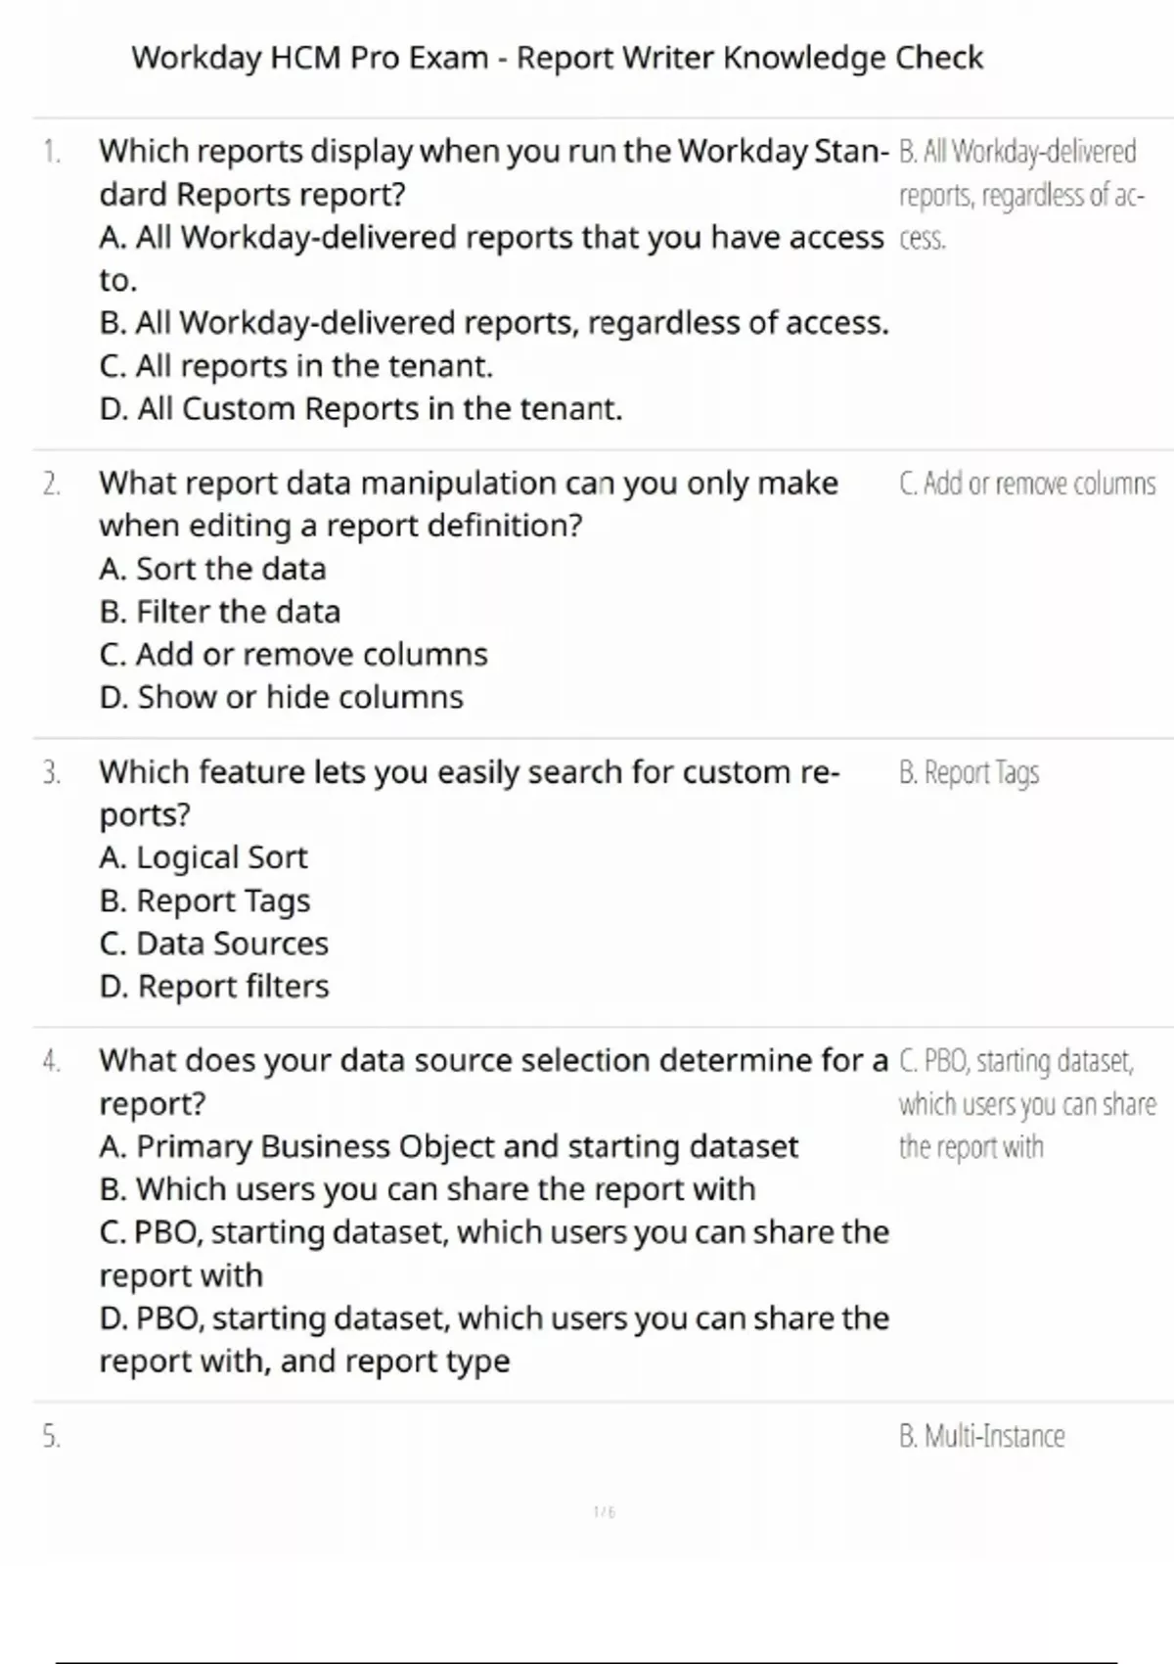The image size is (1174, 1664).
Task: Select option "D. All Custom Reports in the tenant."
Action: [360, 409]
